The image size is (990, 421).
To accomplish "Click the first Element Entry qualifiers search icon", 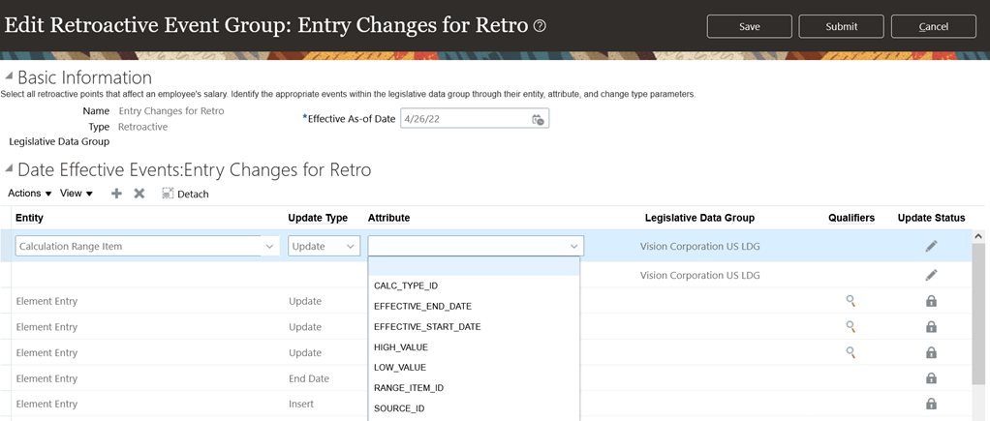I will [851, 301].
